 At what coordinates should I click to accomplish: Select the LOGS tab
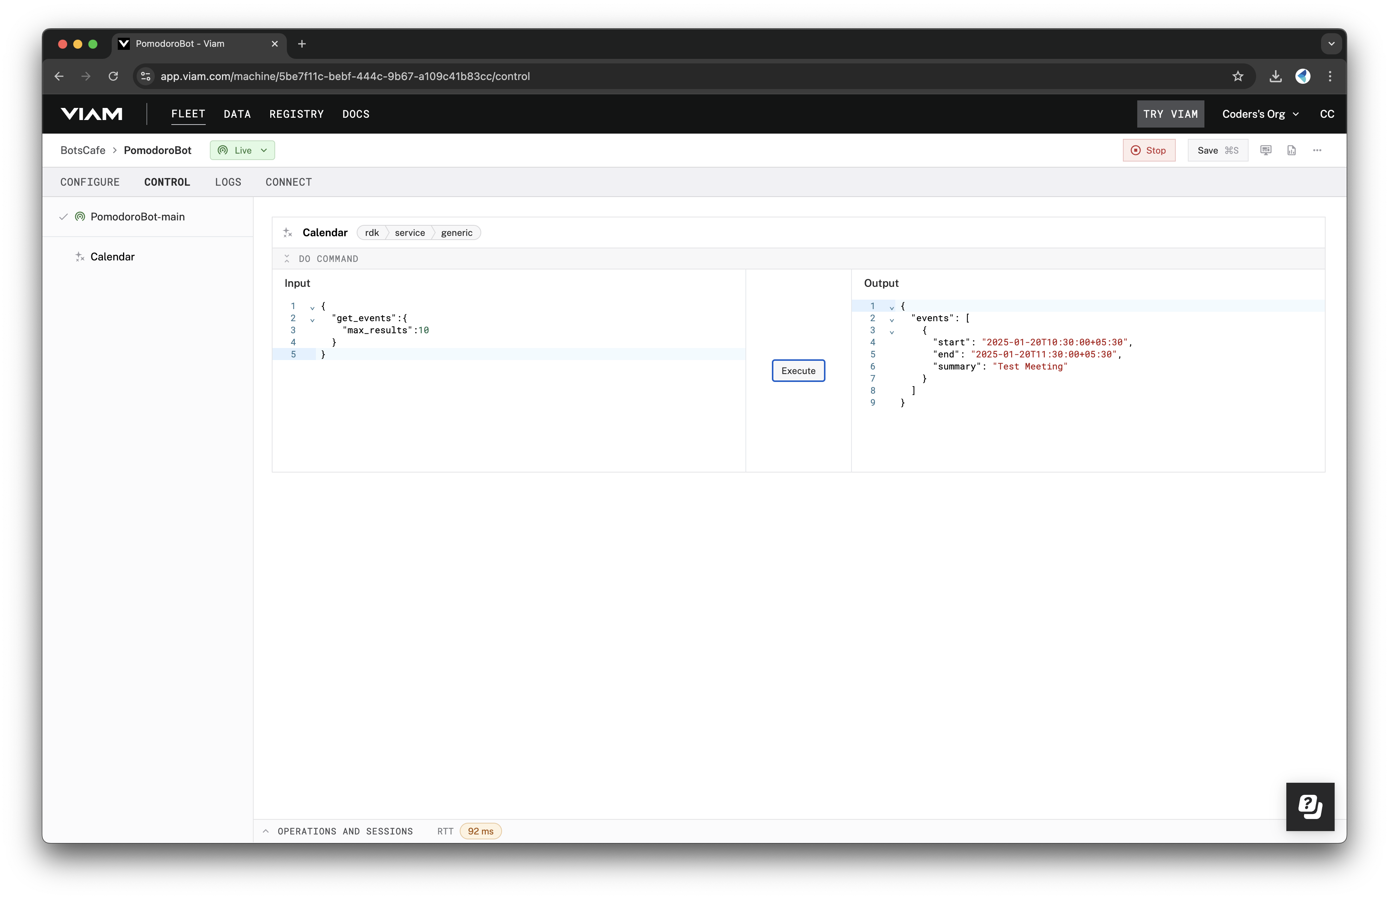pos(227,182)
